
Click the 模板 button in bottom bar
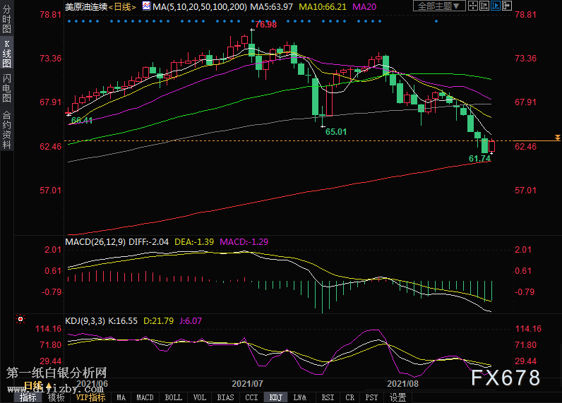click(x=56, y=397)
